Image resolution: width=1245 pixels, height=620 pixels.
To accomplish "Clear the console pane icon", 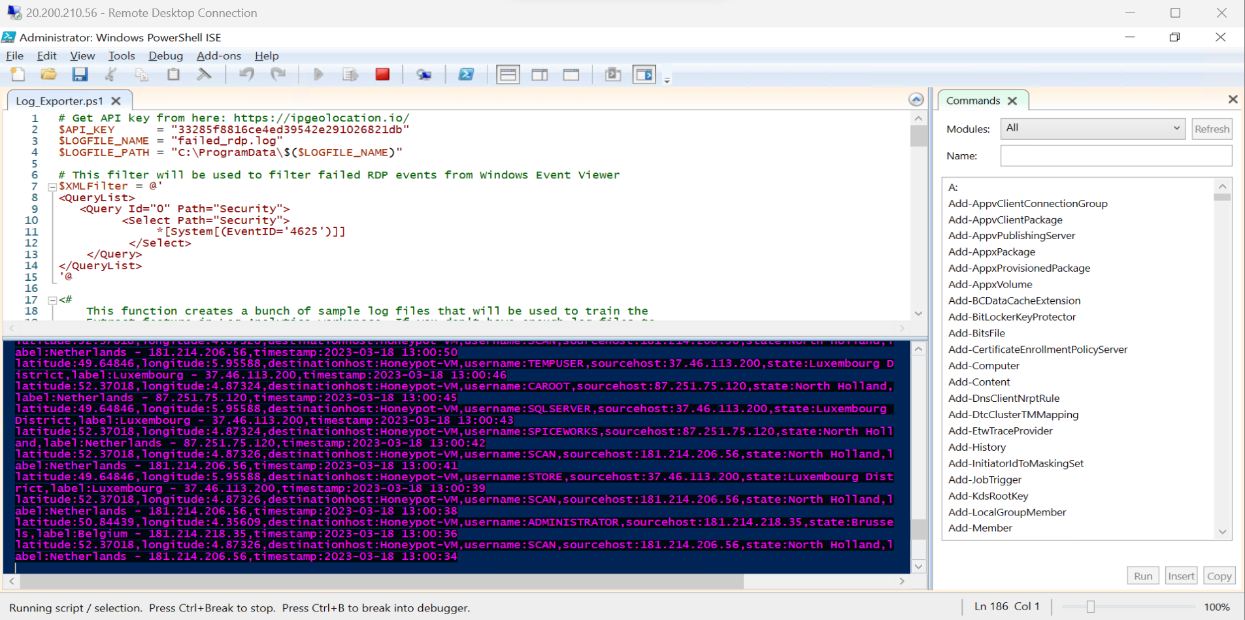I will [x=205, y=74].
